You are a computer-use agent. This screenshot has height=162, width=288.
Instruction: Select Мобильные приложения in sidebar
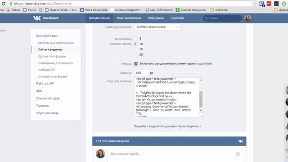(56, 43)
